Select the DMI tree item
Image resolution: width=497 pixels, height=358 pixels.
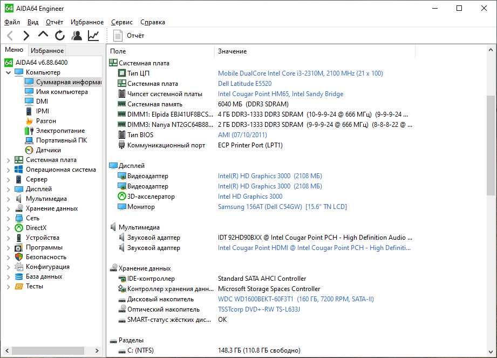click(x=42, y=102)
